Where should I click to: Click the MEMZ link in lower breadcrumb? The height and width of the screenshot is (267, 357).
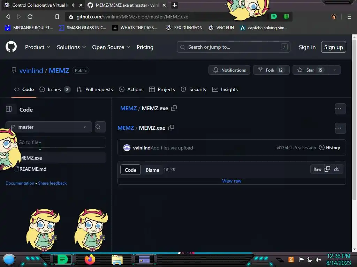point(126,128)
